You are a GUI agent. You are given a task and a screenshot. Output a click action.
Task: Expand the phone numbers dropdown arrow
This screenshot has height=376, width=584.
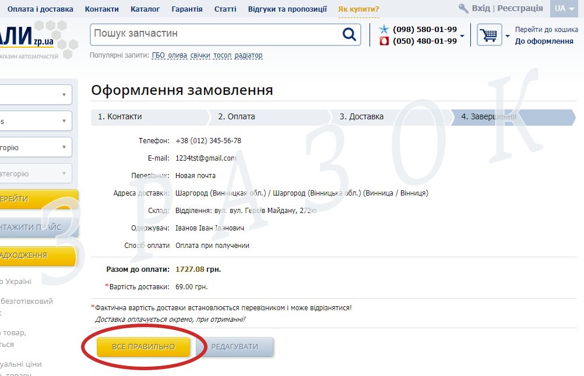pos(462,36)
